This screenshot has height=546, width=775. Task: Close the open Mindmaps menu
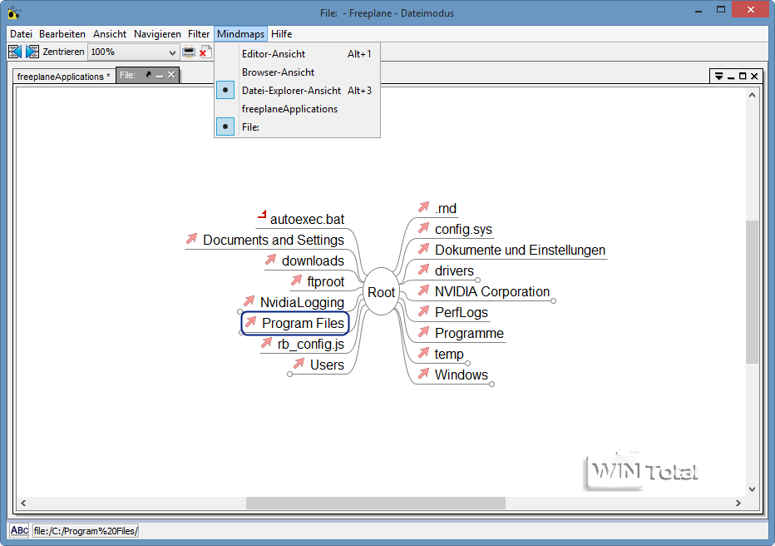click(x=240, y=34)
